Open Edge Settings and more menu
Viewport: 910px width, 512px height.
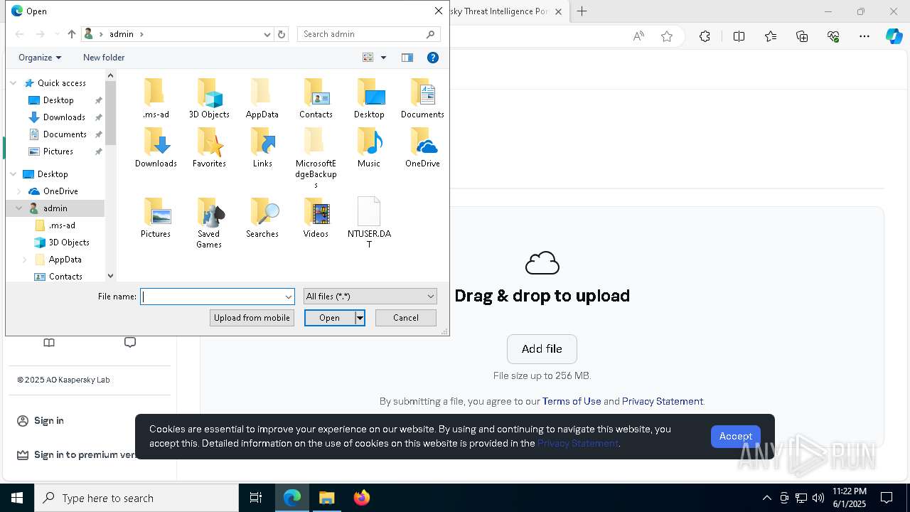tap(864, 36)
